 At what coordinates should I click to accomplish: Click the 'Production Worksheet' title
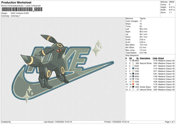16,2
